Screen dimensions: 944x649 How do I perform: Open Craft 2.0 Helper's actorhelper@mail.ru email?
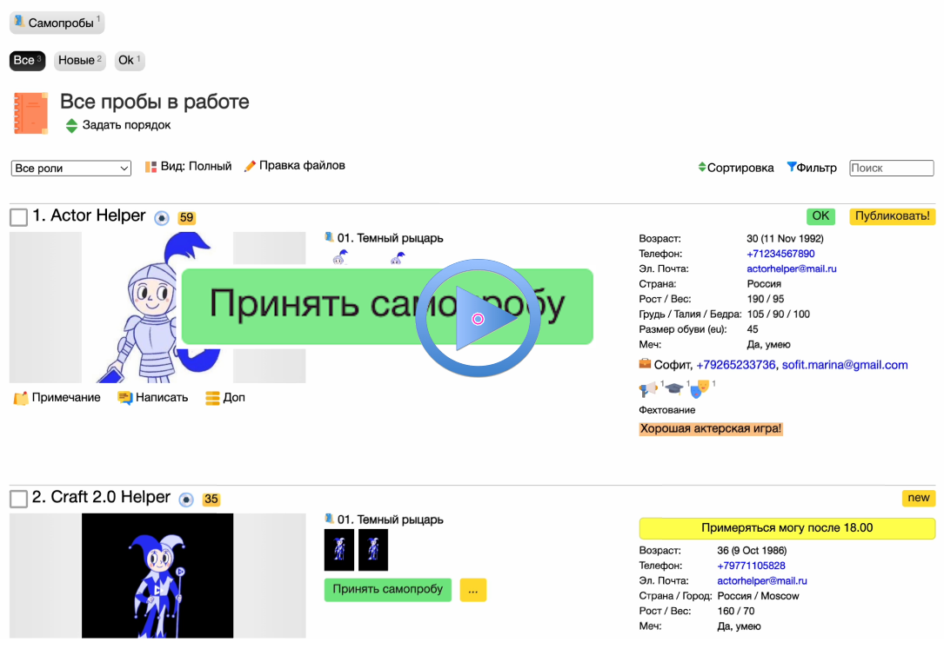(761, 580)
